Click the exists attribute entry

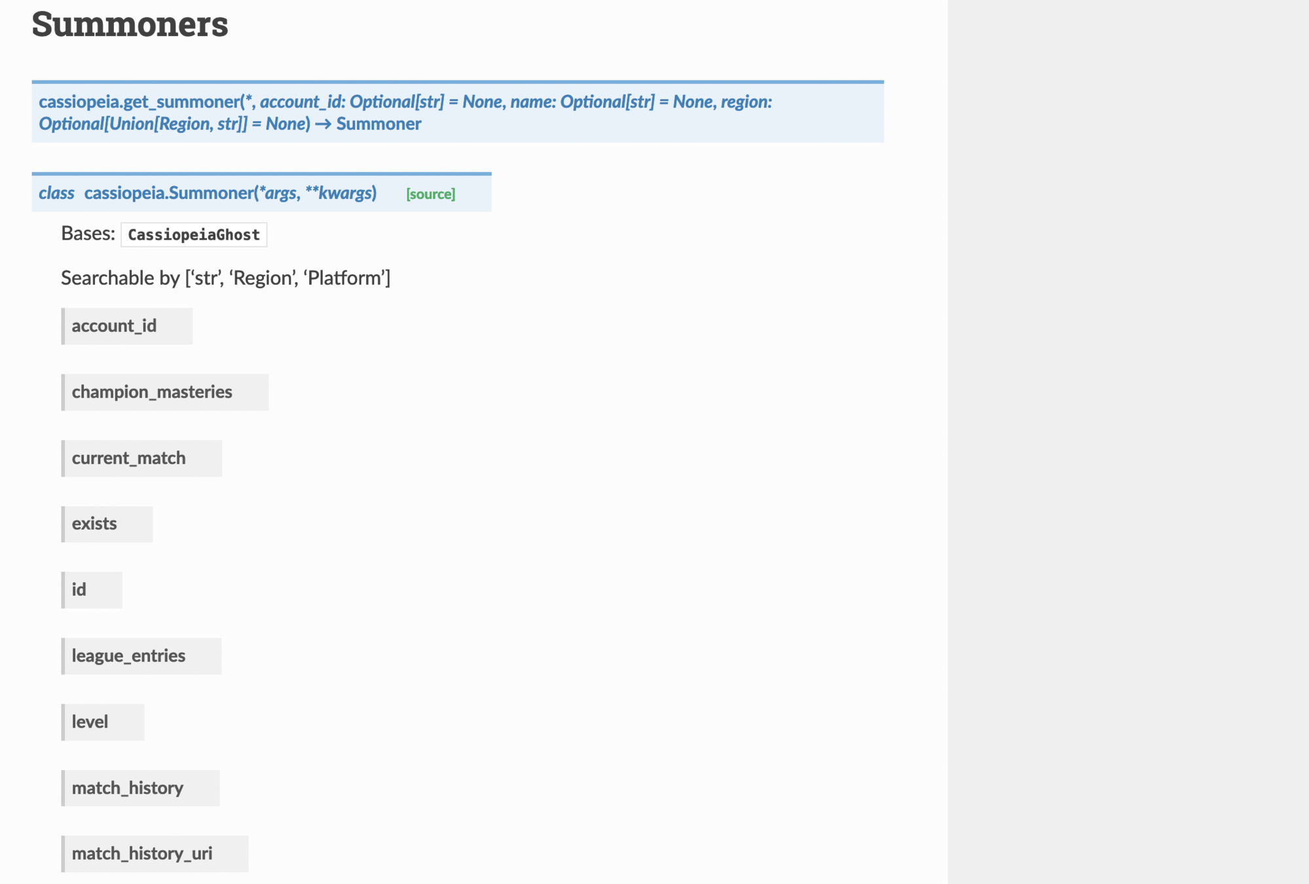(94, 523)
